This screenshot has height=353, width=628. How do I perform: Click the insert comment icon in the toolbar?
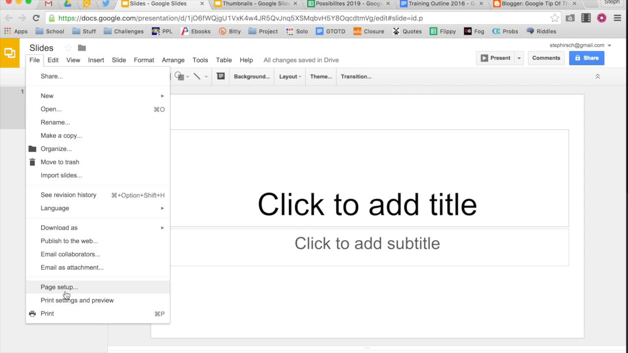pyautogui.click(x=221, y=76)
